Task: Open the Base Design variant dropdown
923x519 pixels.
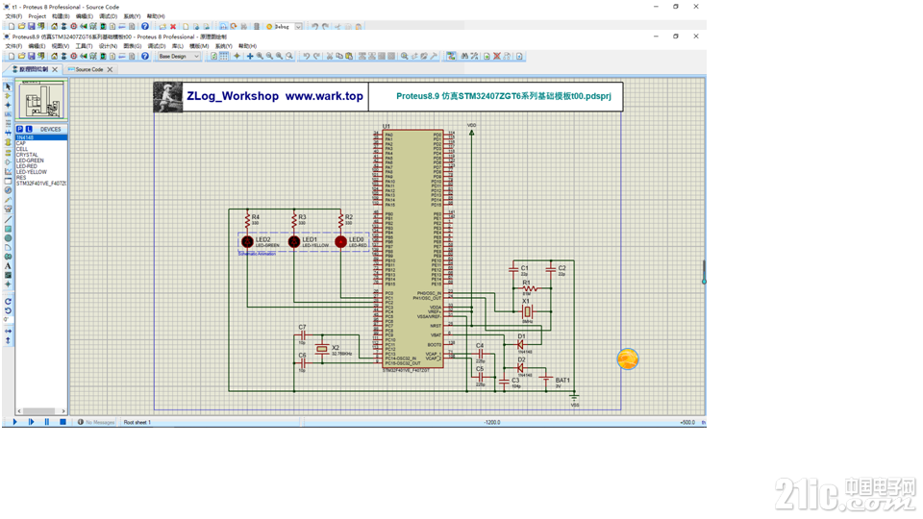Action: click(x=179, y=56)
